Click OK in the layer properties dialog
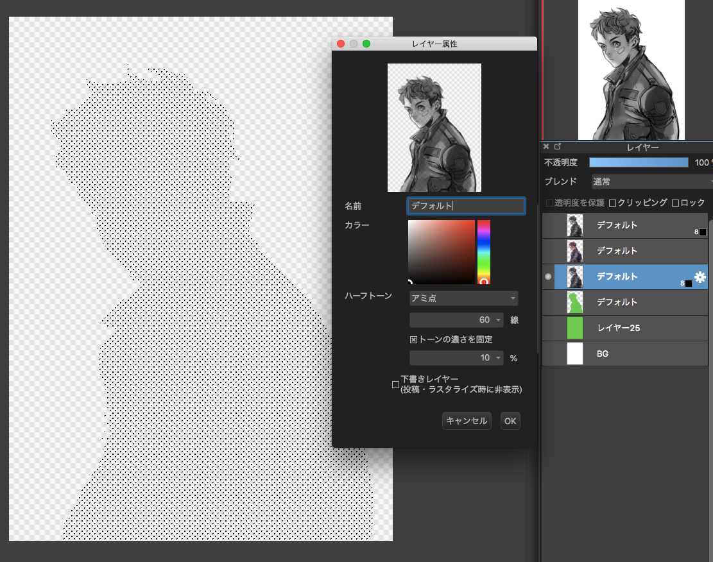Image resolution: width=713 pixels, height=562 pixels. tap(510, 421)
